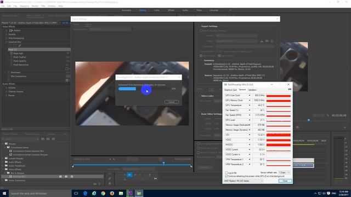This screenshot has height=197, width=351.
Task: Select the ellipse mask tool under Gaussian Blur
Action: pos(10,45)
